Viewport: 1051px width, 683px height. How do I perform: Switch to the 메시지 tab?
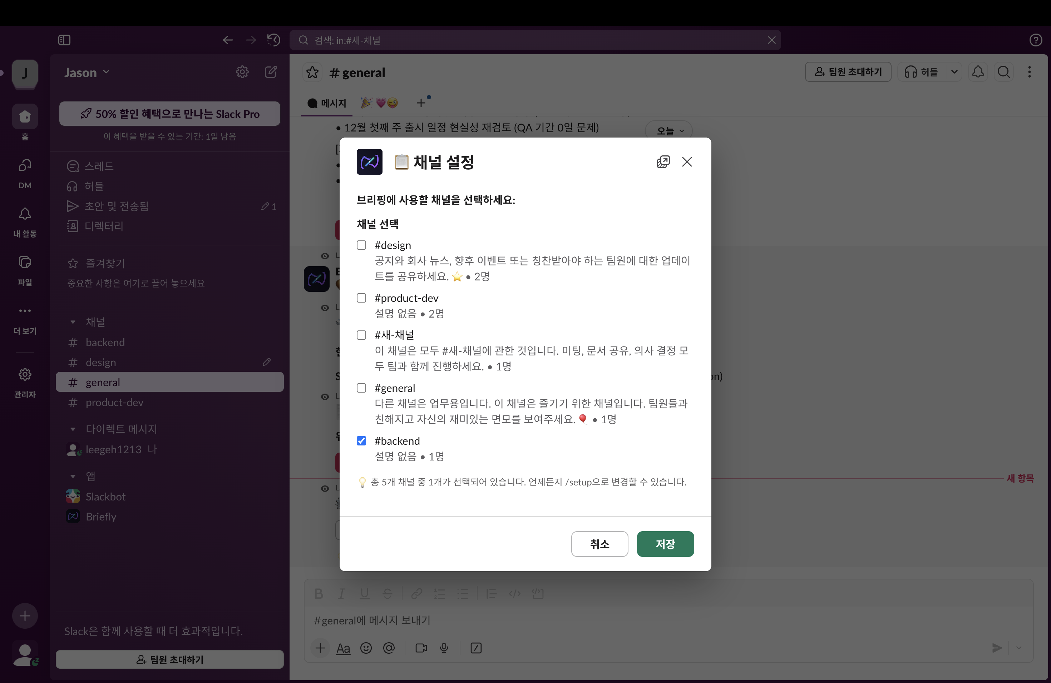click(327, 103)
